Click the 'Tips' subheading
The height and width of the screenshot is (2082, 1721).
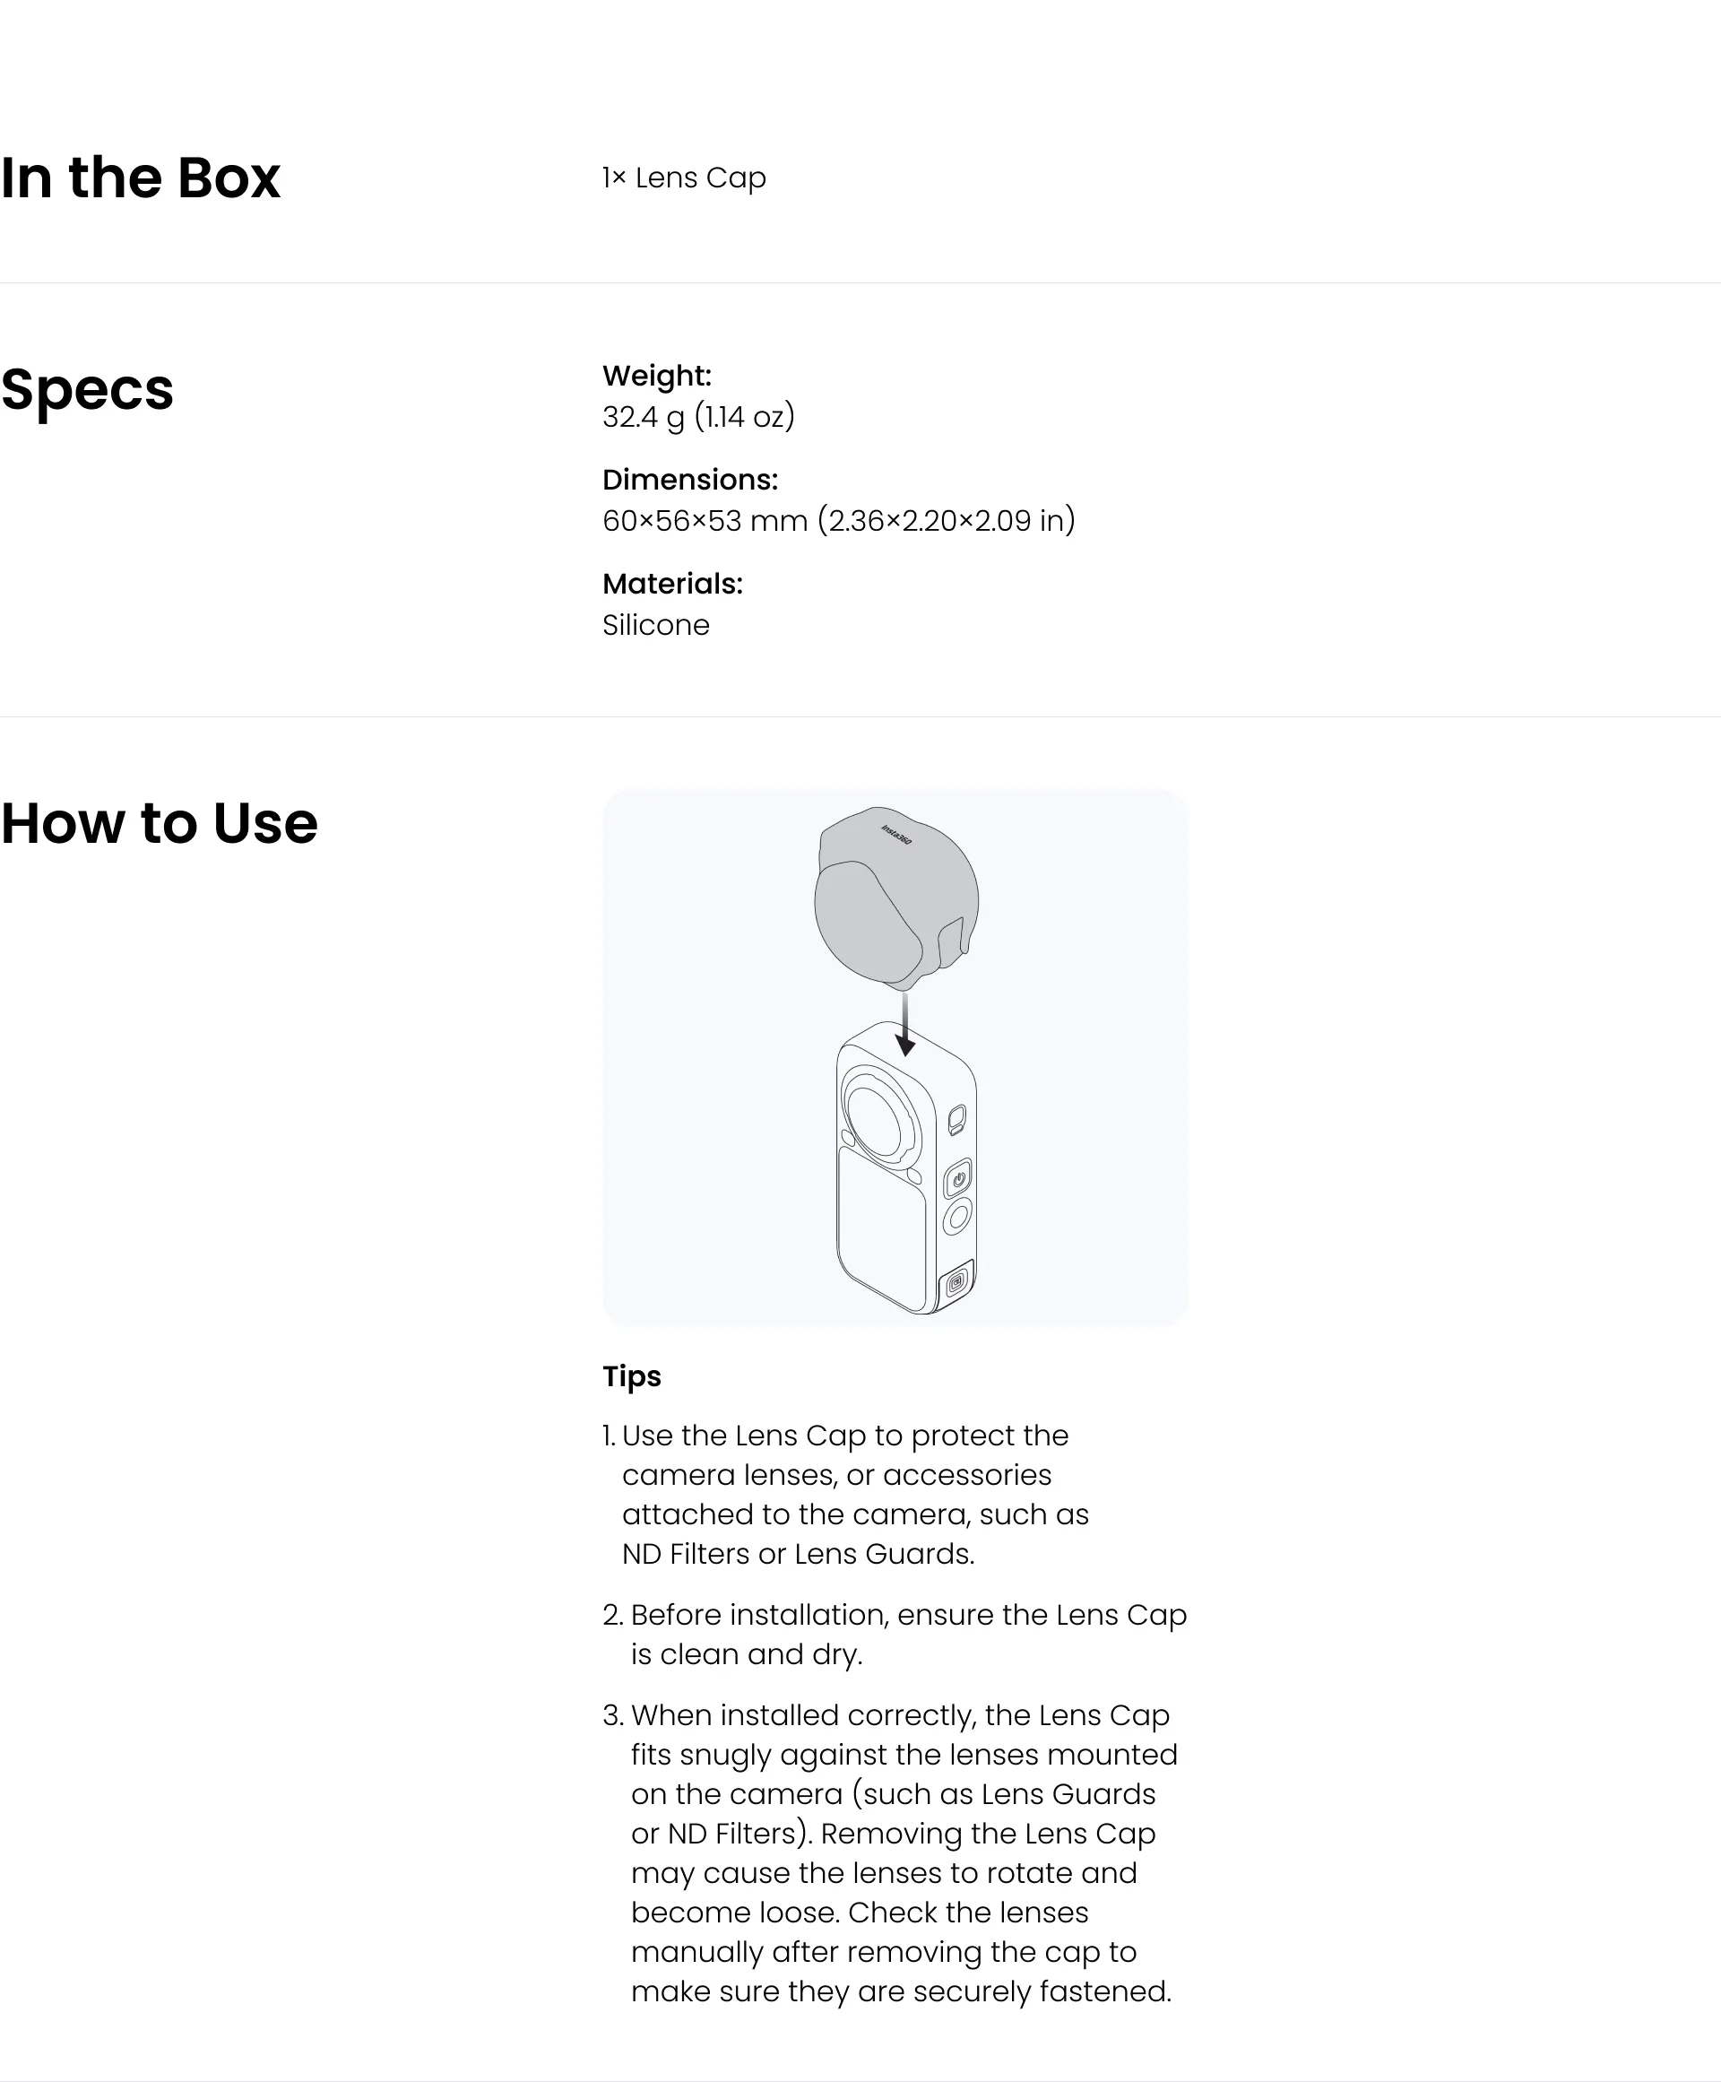tap(632, 1376)
